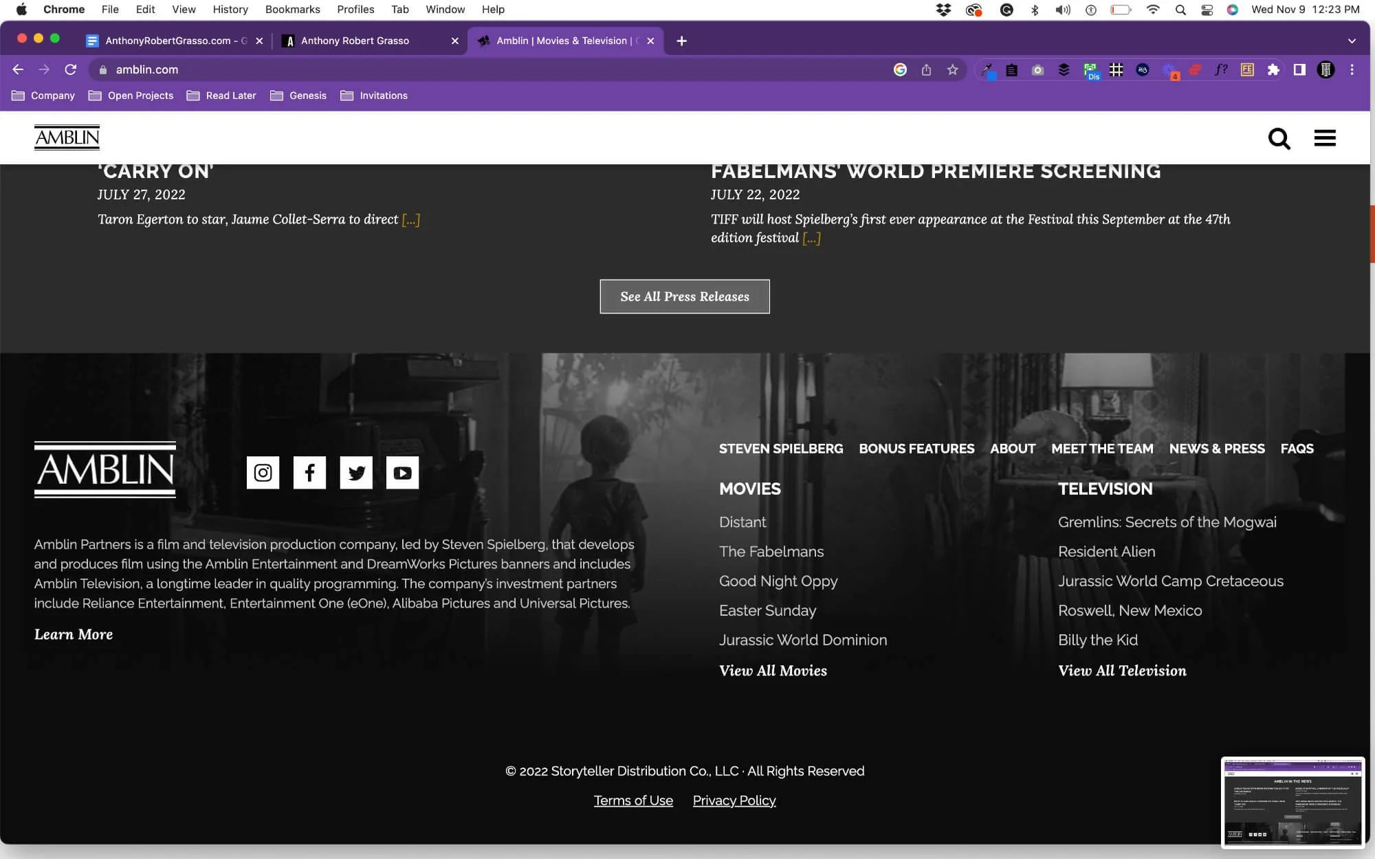
Task: Open Amblin's Instagram page icon
Action: tap(263, 473)
